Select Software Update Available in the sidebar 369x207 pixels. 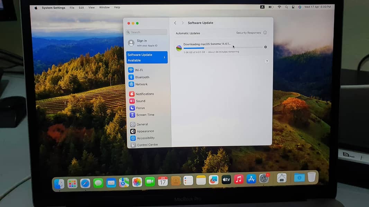click(x=147, y=57)
